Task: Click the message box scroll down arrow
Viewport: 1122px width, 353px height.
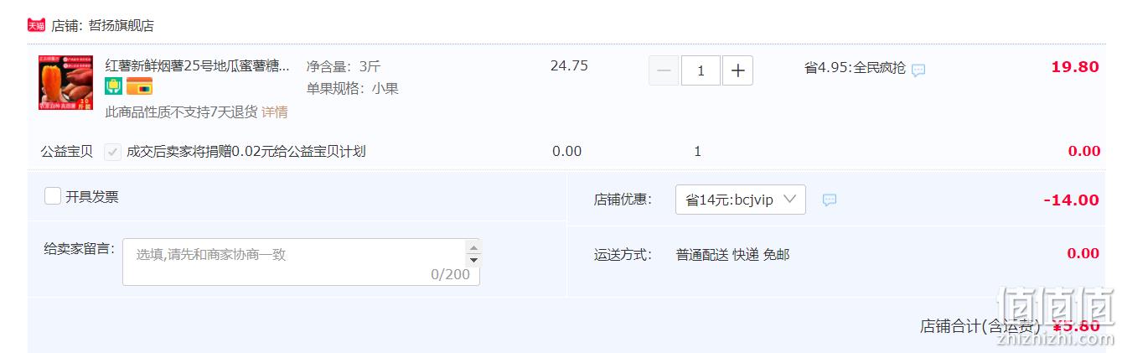Action: [473, 260]
